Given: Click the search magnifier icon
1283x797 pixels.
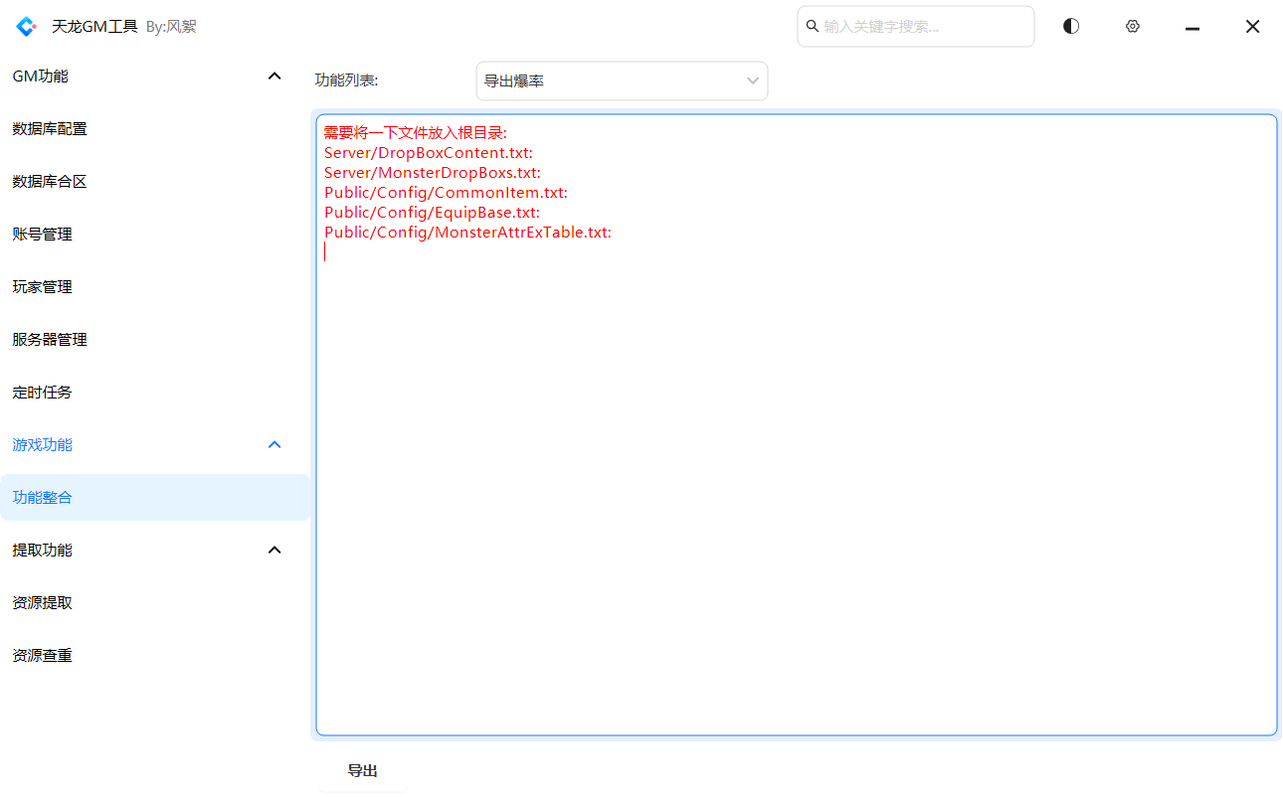Looking at the screenshot, I should (813, 27).
